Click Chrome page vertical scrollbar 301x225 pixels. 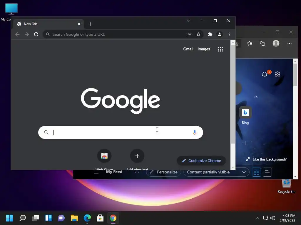coord(233,94)
